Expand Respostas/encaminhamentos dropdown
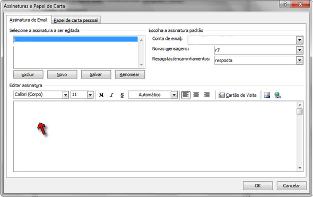Image resolution: width=313 pixels, height=197 pixels. click(x=299, y=60)
